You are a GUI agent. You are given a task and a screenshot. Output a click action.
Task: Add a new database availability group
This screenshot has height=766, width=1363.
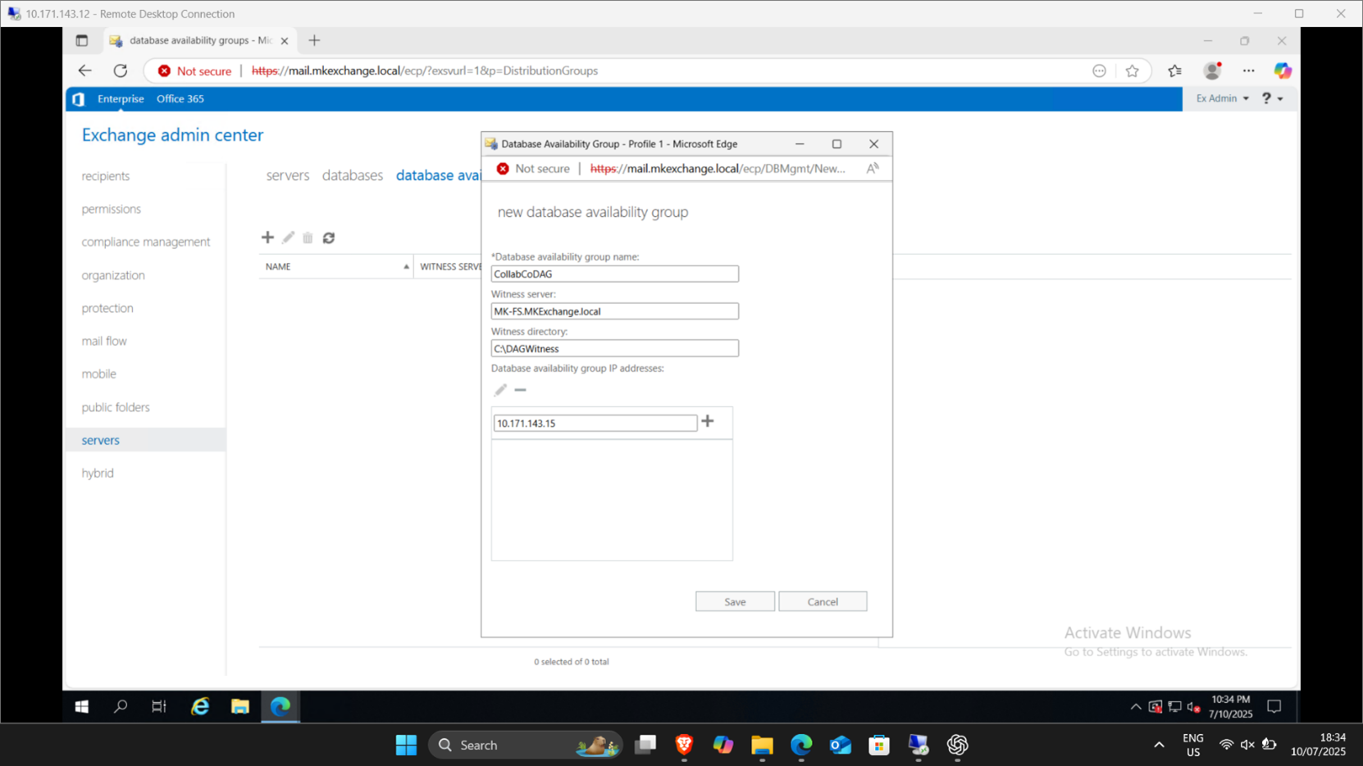point(267,238)
